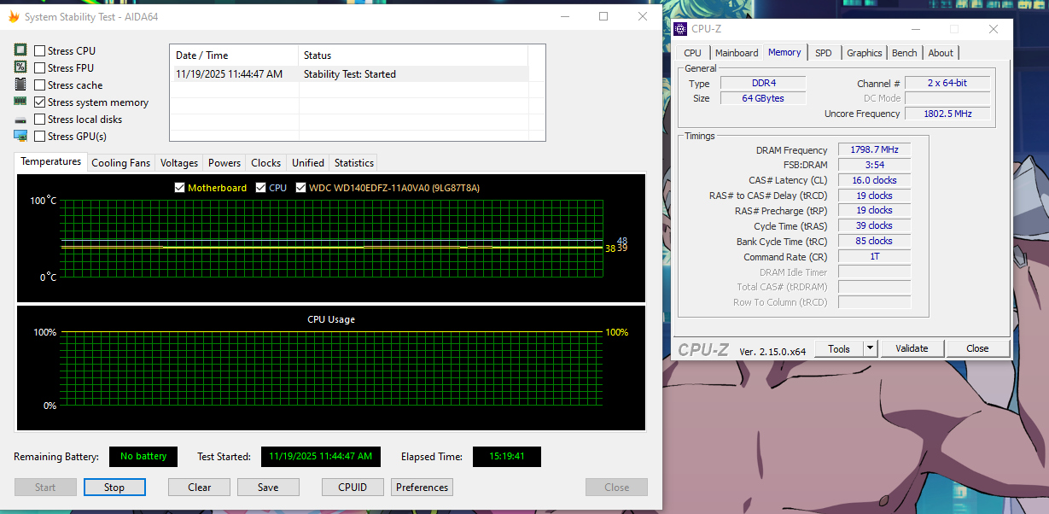Click the Clear button in AIDA64
Image resolution: width=1049 pixels, height=514 pixels.
199,488
